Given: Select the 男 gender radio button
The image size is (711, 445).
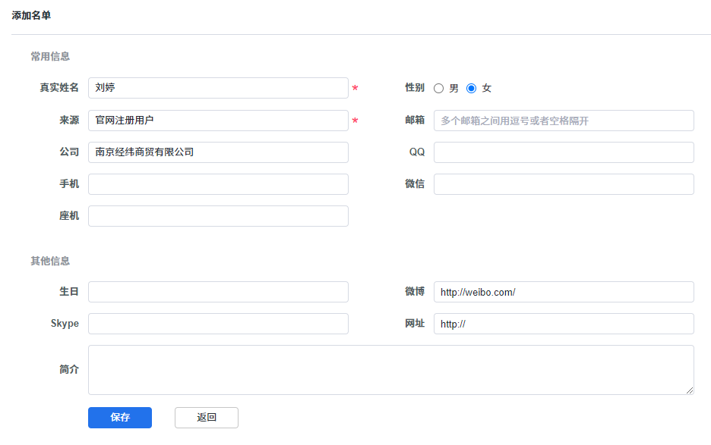Looking at the screenshot, I should (x=438, y=88).
